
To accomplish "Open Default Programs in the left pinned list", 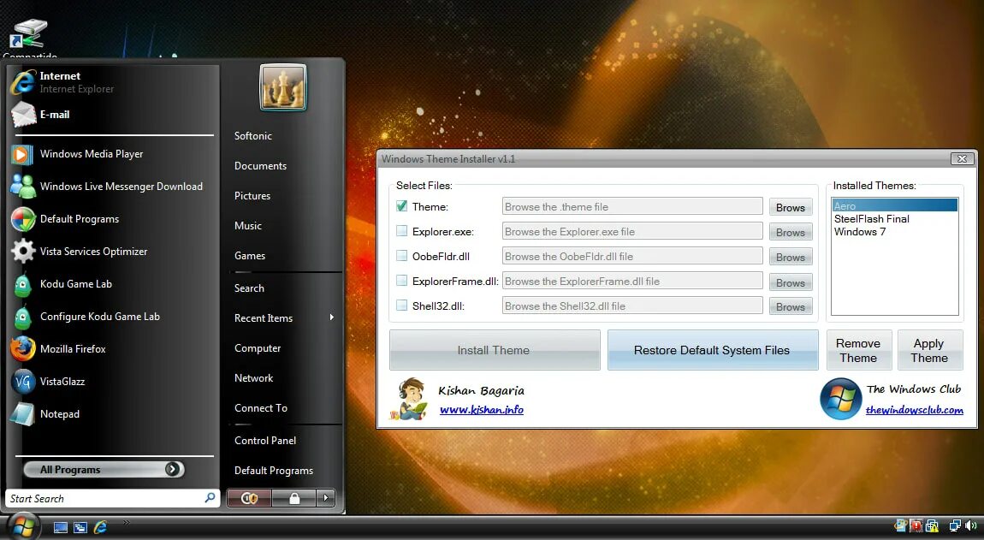I will pos(113,219).
